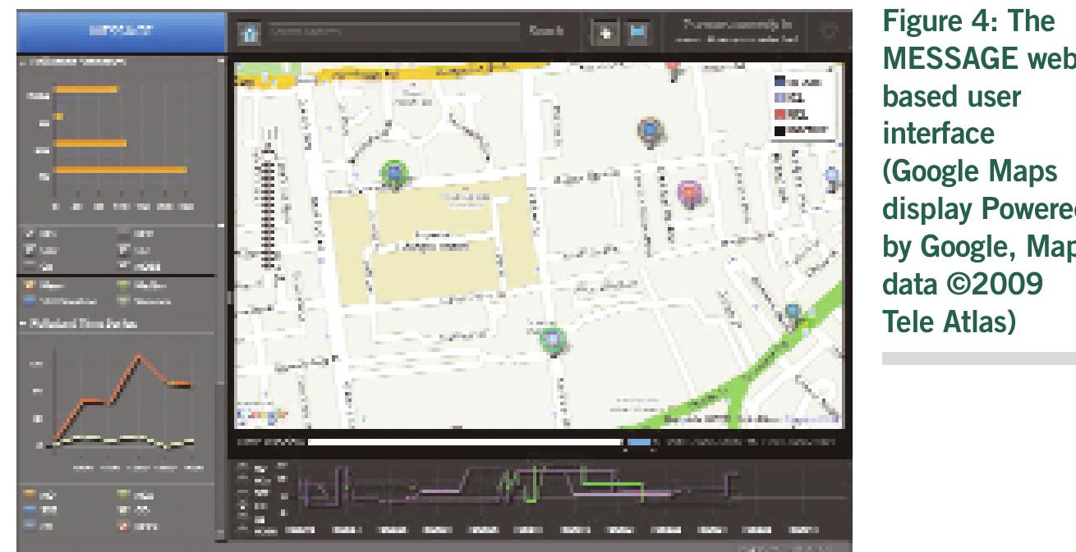Uncheck the red checked box in bottom-left legend
The image size is (1076, 552).
[126, 525]
